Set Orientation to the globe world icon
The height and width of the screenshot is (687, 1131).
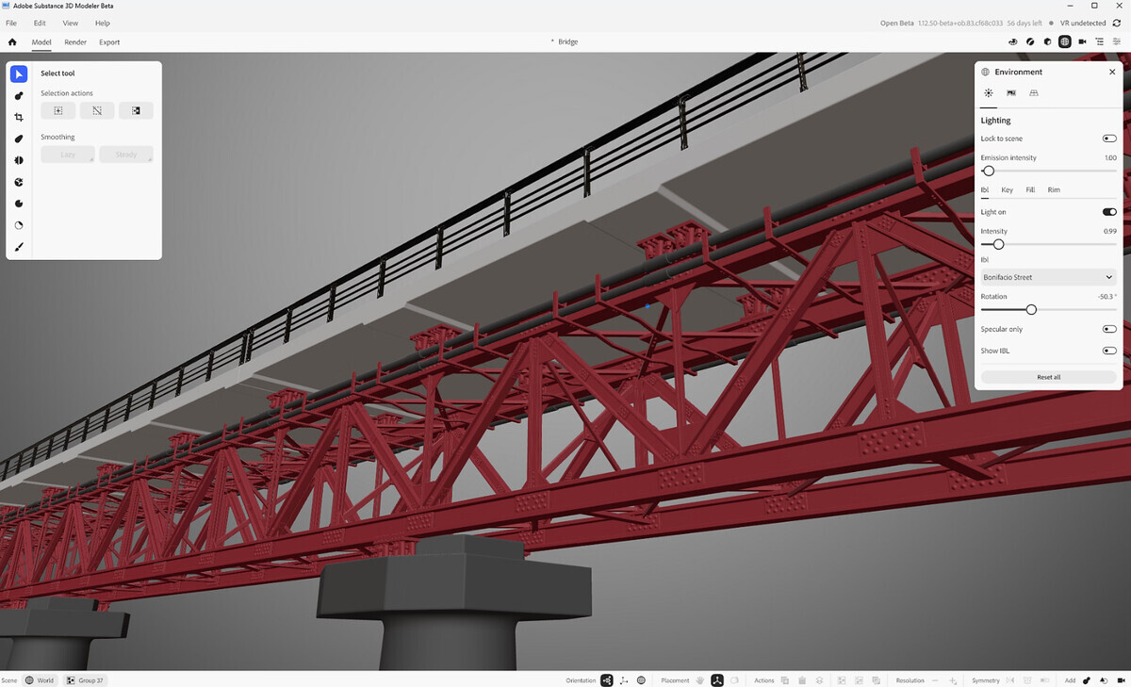[641, 680]
